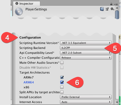Image resolution: width=121 pixels, height=105 pixels.
Task: Open Scripting Runtime Version dropdown
Action: point(86,43)
